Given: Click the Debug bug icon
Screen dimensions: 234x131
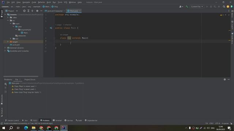Looking at the screenshot, I should 211,7.
